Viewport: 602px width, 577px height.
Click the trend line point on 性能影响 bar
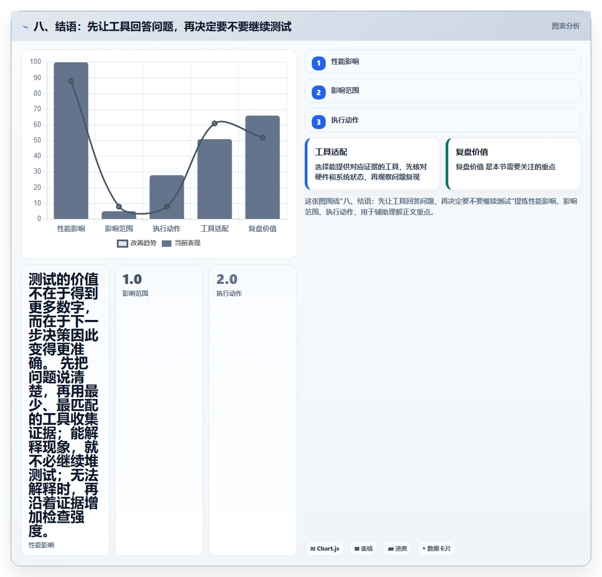tap(71, 81)
